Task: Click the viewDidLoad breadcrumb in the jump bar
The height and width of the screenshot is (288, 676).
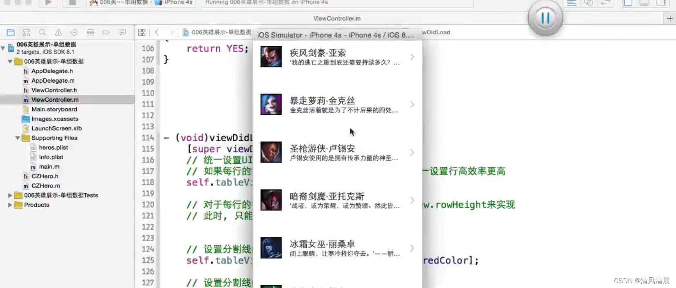Action: 436,32
